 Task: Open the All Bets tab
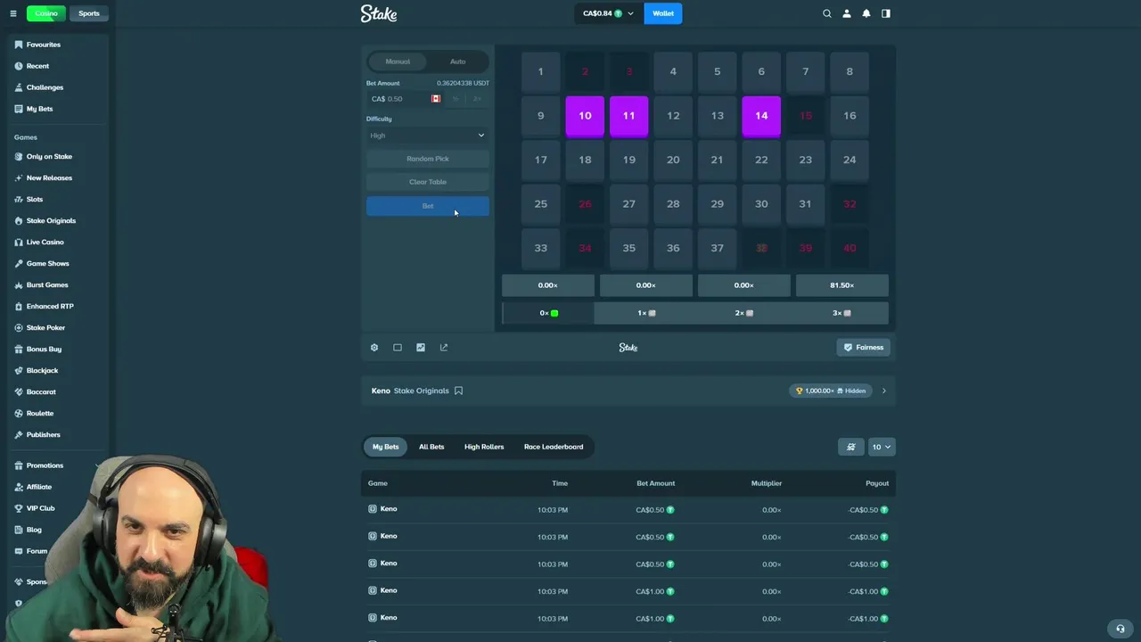click(x=431, y=447)
